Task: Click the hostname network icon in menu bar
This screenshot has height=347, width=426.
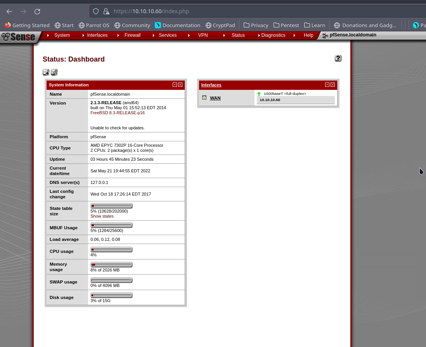Action: [x=325, y=36]
